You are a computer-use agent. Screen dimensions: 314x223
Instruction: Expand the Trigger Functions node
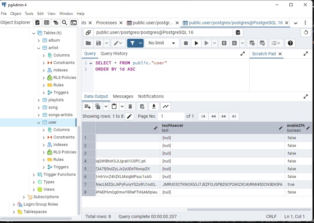click(x=34, y=175)
